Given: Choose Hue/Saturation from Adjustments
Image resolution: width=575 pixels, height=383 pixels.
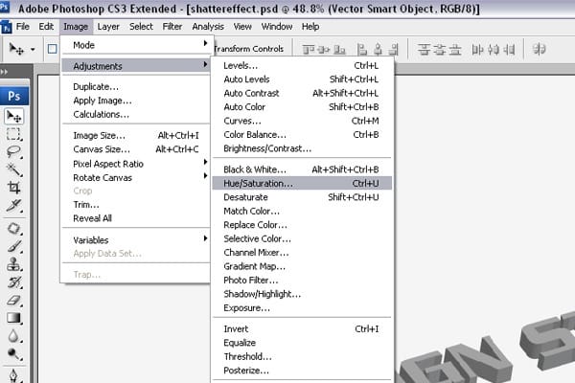Looking at the screenshot, I should tap(302, 183).
